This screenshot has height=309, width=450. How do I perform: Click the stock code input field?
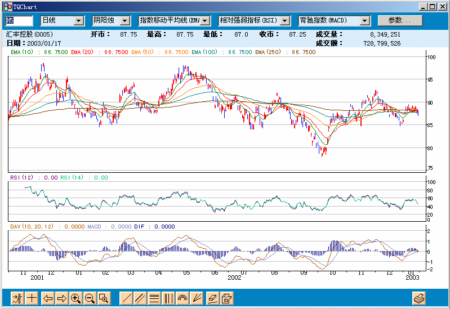pyautogui.click(x=19, y=20)
